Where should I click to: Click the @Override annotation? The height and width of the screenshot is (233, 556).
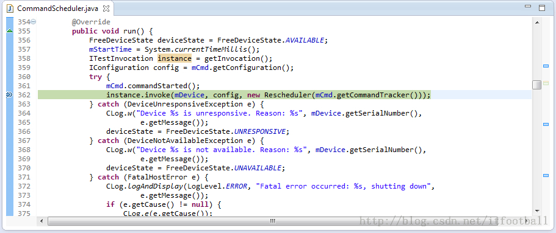[91, 22]
